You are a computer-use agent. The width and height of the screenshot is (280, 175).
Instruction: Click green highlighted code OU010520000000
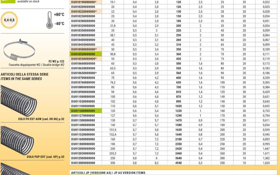click(83, 54)
